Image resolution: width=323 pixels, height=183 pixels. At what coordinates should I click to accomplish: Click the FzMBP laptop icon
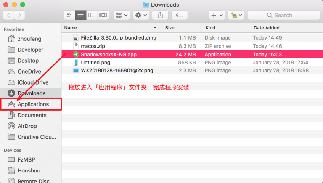(11, 160)
